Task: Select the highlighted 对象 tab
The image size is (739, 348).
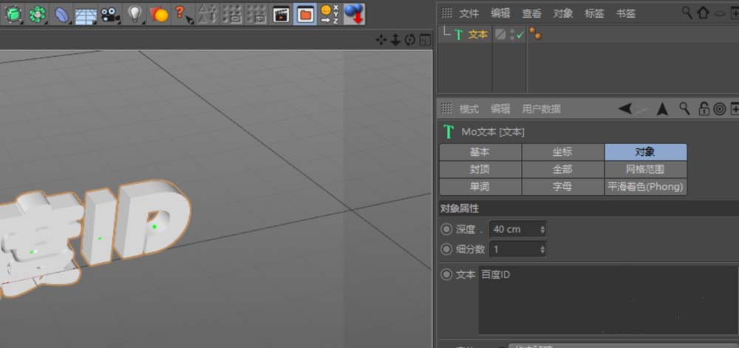Action: point(646,152)
